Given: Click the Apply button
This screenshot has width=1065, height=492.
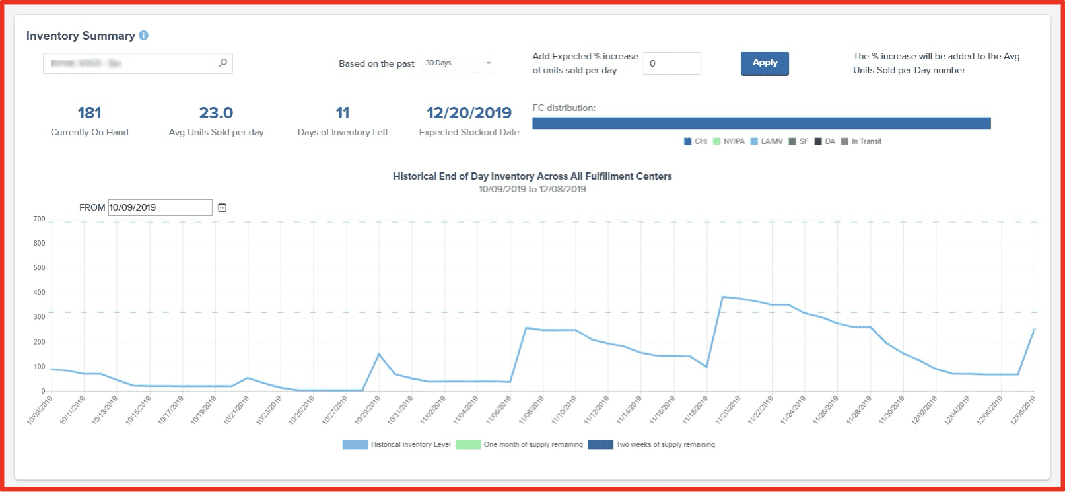Looking at the screenshot, I should click(x=765, y=63).
